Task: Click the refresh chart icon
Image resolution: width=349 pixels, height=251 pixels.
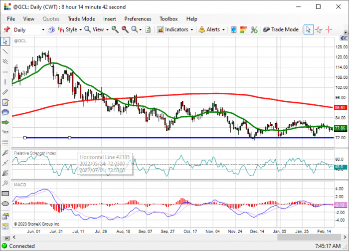Action: click(148, 29)
